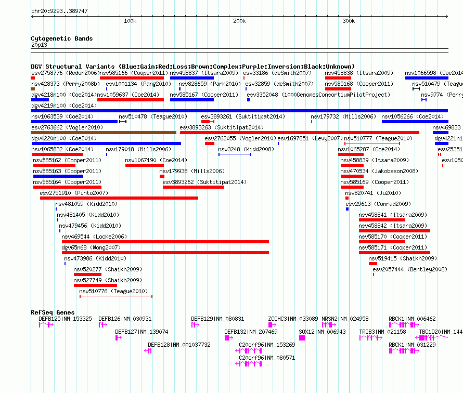Click the RBCK1 NM_006462 gene glyph

(404, 325)
